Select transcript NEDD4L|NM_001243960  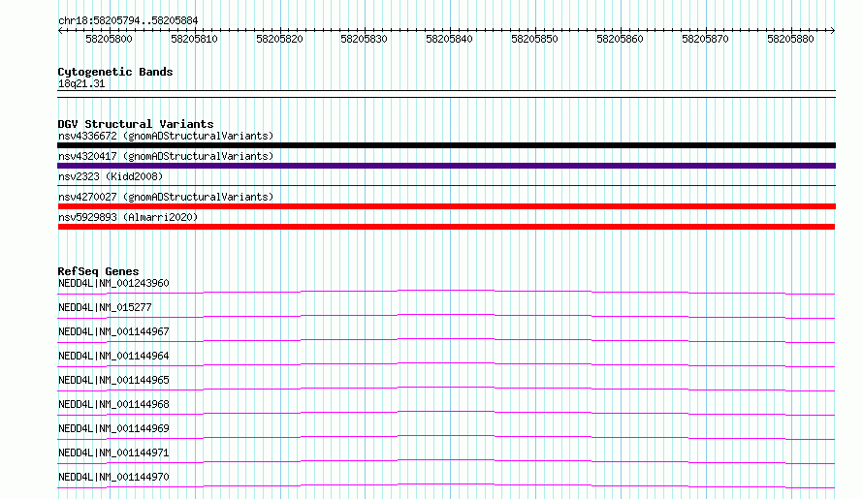[113, 283]
